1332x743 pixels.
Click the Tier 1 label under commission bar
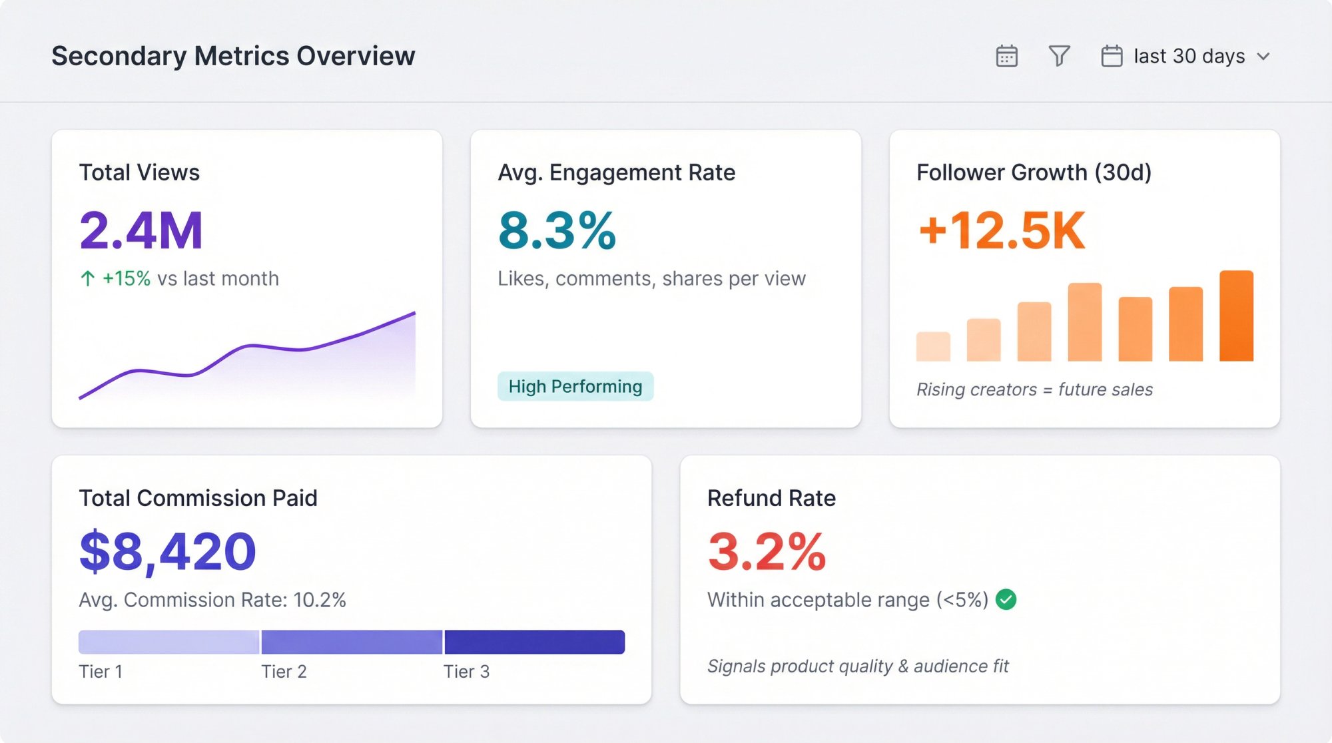(x=101, y=671)
